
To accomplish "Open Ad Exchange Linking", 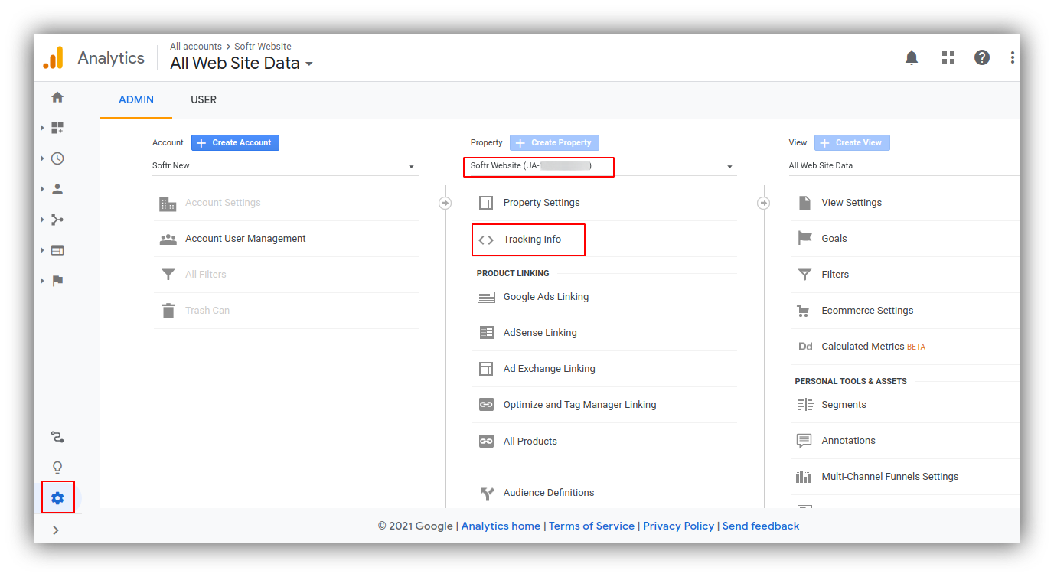I will pyautogui.click(x=549, y=369).
